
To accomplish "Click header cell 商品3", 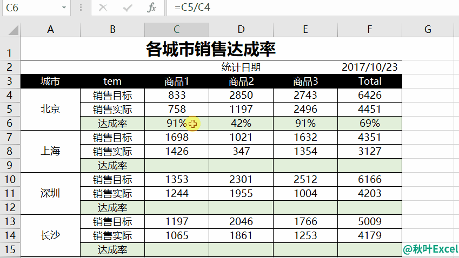I will click(x=305, y=81).
